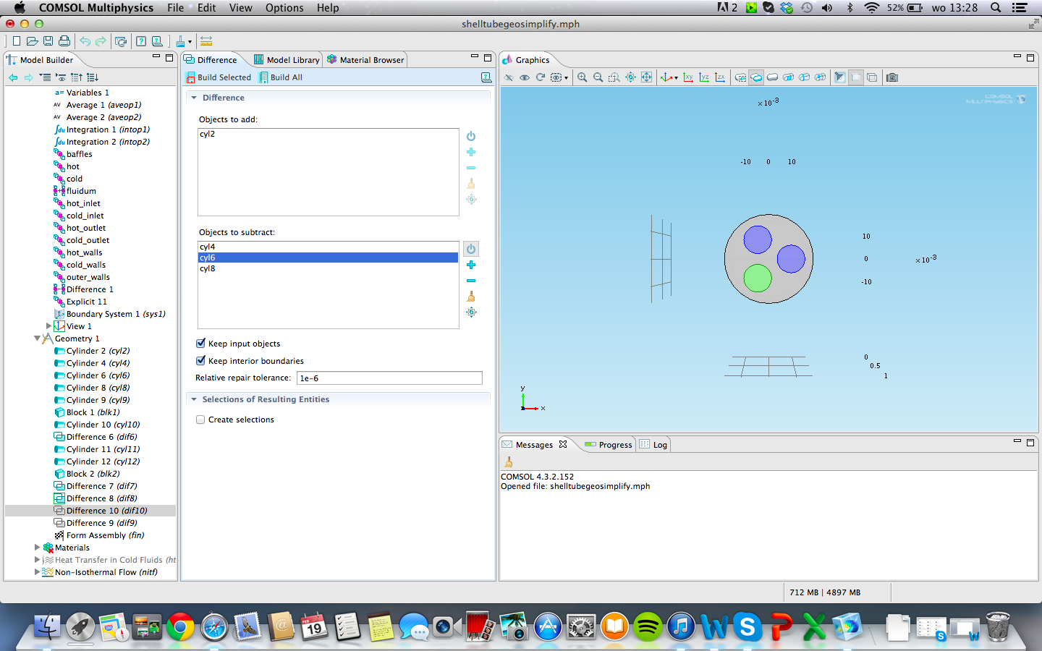This screenshot has width=1042, height=651.
Task: Click the Hide Selected crossed-eye icon
Action: 509,77
